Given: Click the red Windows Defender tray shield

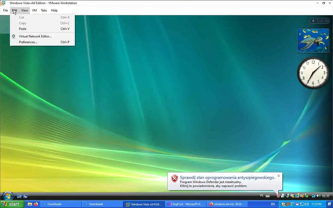Looking at the screenshot, I should click(278, 196).
